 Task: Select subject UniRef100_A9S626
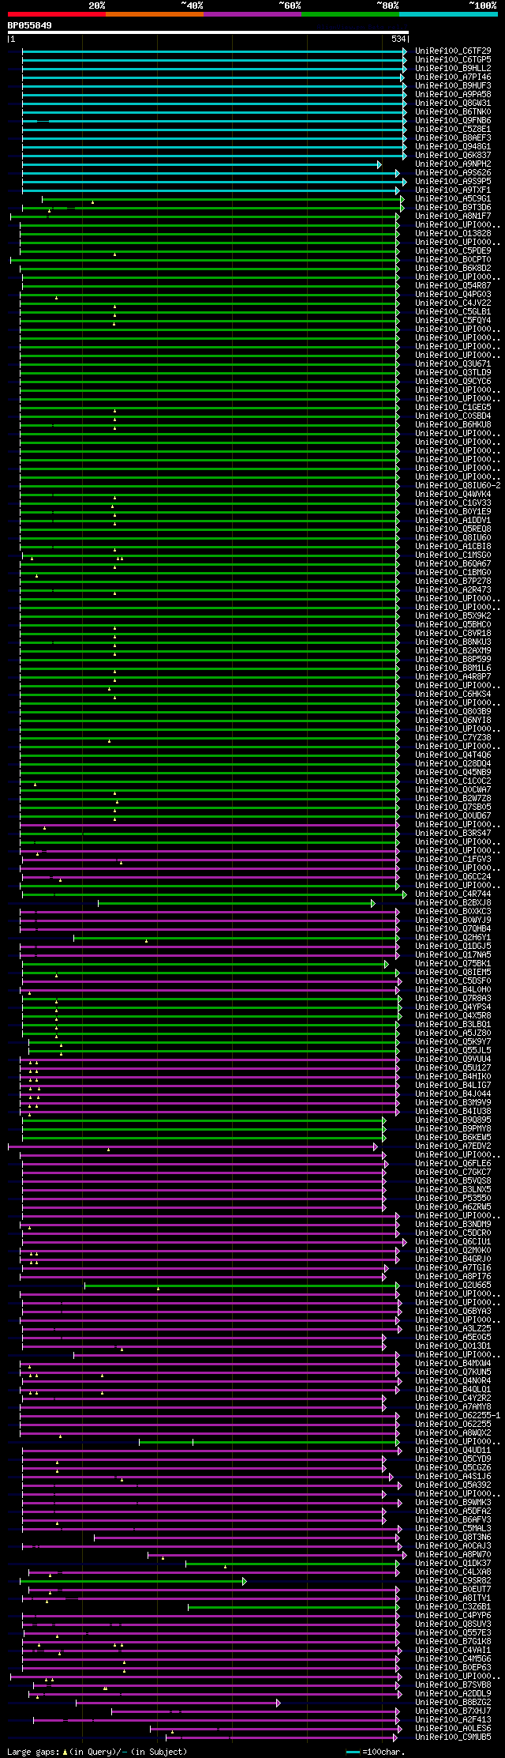(453, 173)
